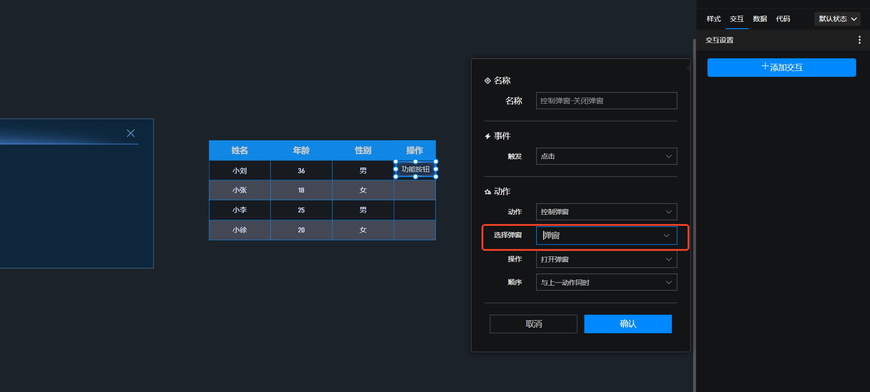Open the 触发 dropdown showing 点击

point(606,156)
